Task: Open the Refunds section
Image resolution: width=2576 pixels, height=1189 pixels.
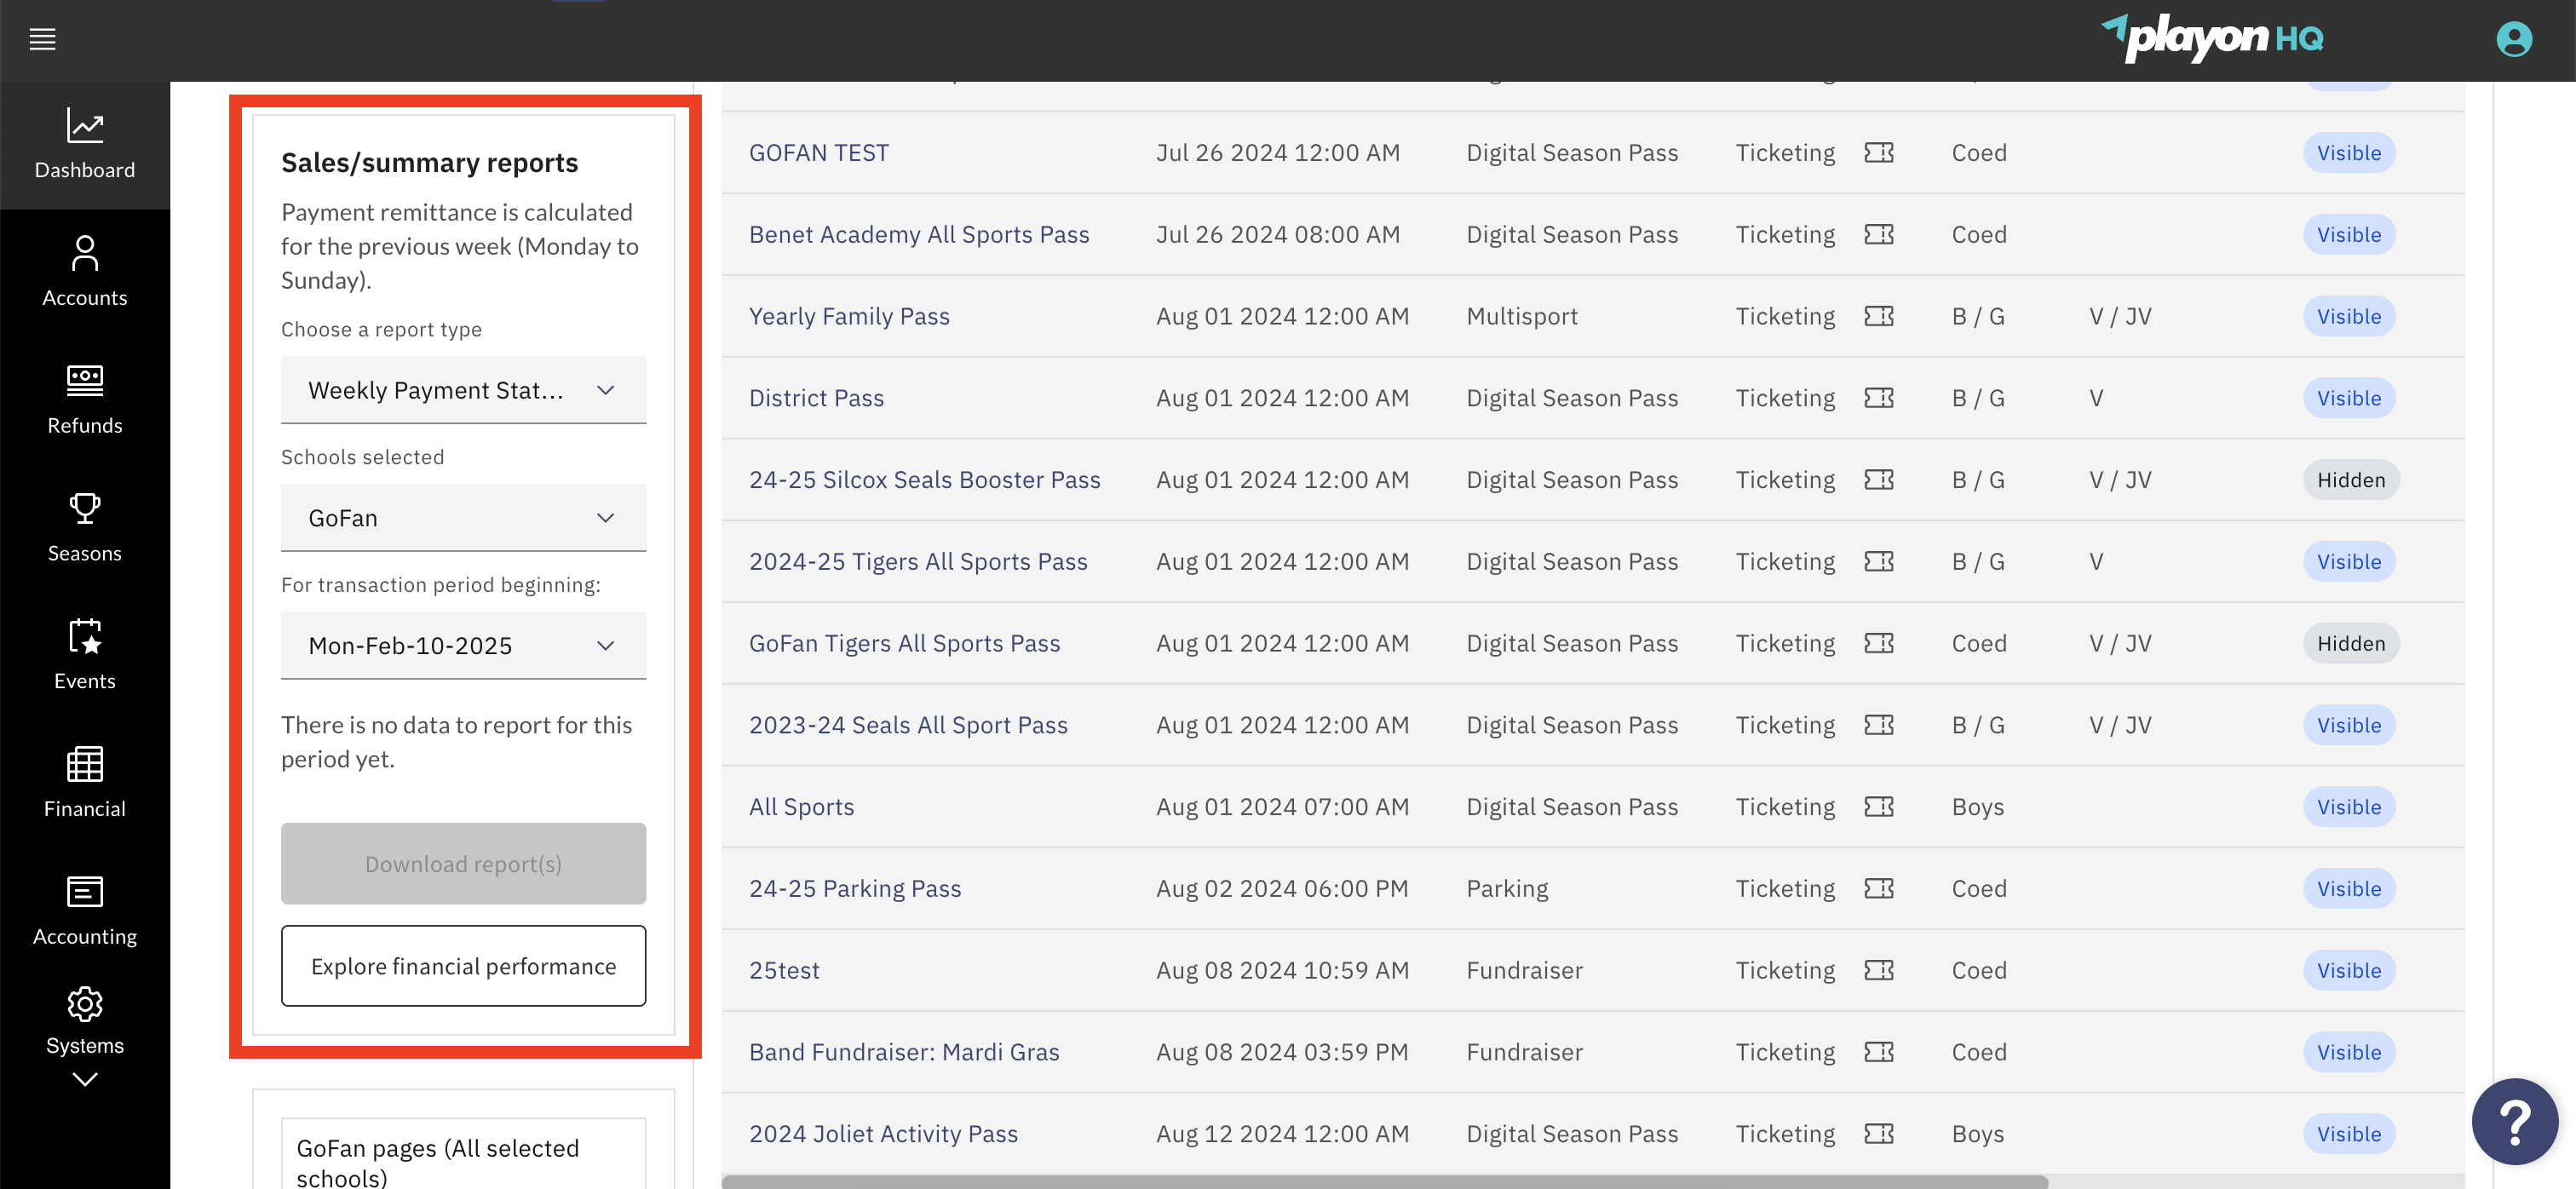Action: tap(85, 399)
